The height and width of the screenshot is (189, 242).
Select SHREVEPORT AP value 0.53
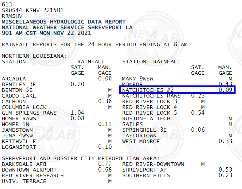[225, 170]
